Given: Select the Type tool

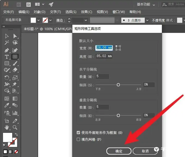Looking at the screenshot, I should pyautogui.click(x=7, y=57).
